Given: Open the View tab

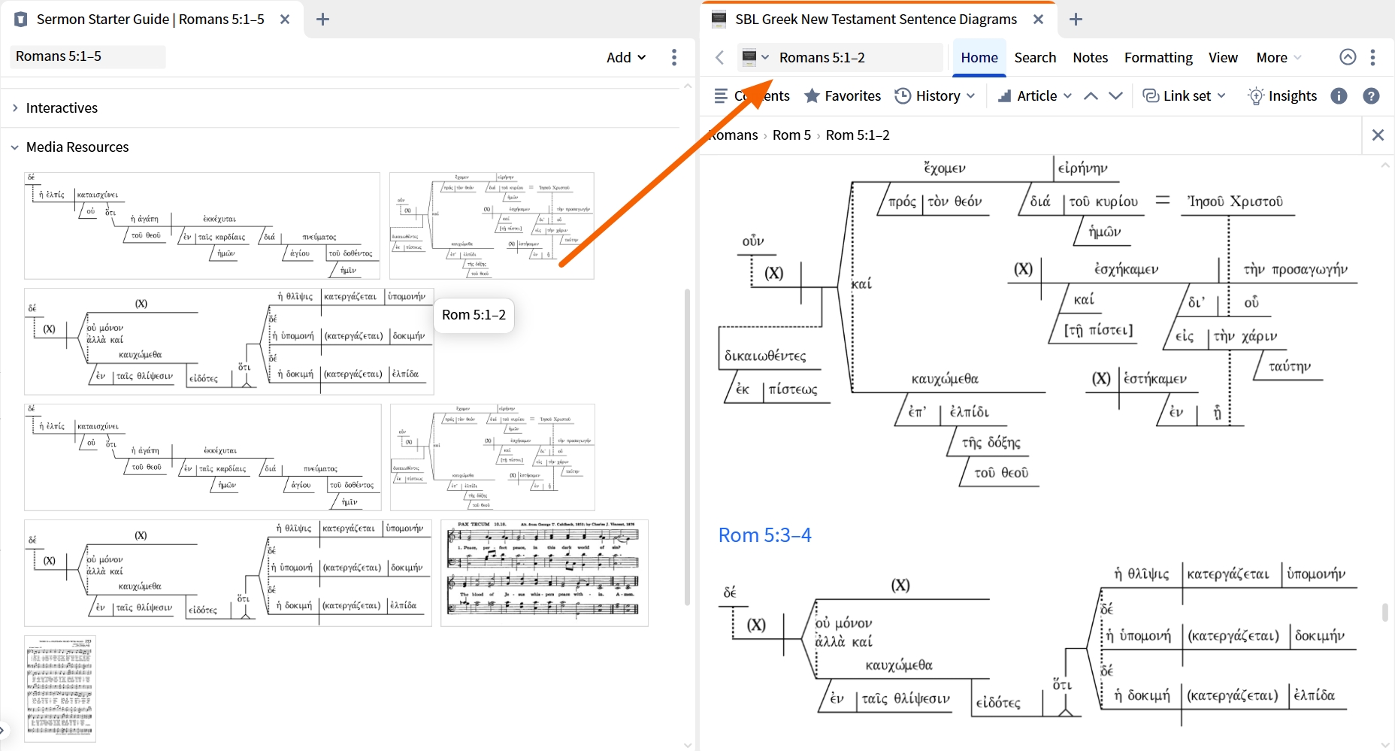Looking at the screenshot, I should coord(1223,58).
